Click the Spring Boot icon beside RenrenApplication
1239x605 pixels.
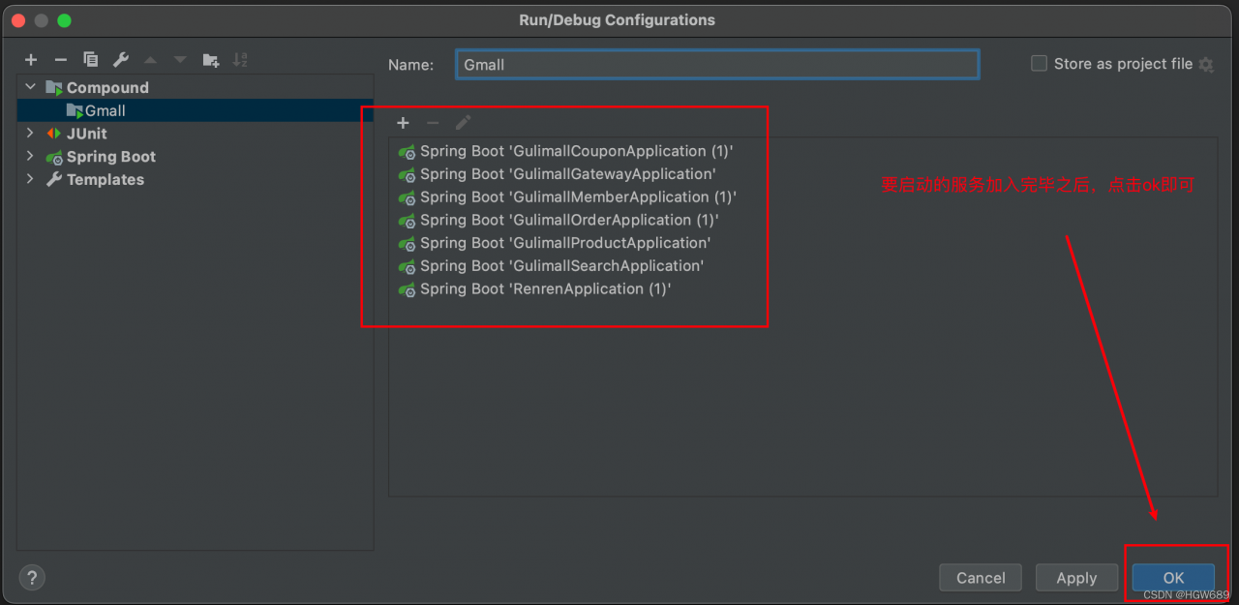click(x=407, y=289)
